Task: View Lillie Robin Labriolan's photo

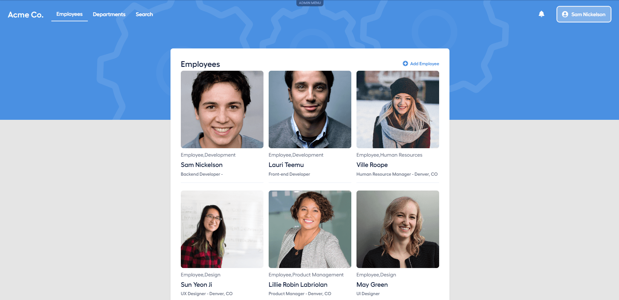Action: tap(310, 229)
